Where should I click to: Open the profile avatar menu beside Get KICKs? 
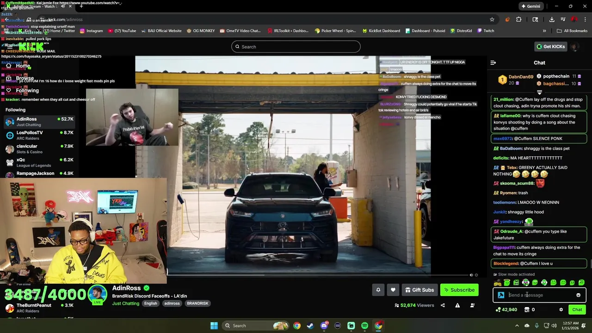[574, 47]
